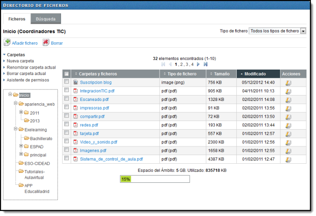Screen dimensions: 316x216
Task: Open actions icon for Suscripcion blog row
Action: pyautogui.click(x=288, y=83)
